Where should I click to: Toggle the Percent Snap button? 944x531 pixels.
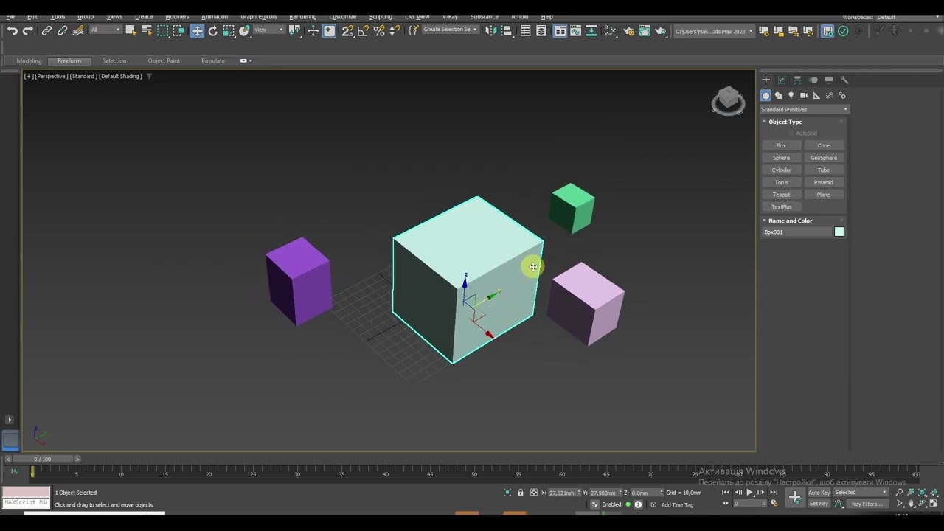point(379,30)
